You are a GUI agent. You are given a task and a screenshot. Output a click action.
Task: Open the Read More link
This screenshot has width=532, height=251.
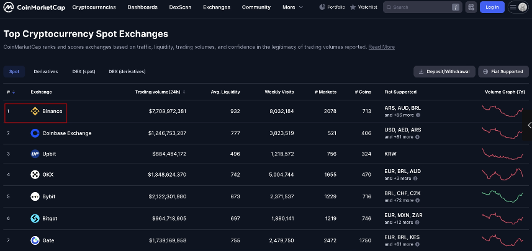click(x=382, y=47)
